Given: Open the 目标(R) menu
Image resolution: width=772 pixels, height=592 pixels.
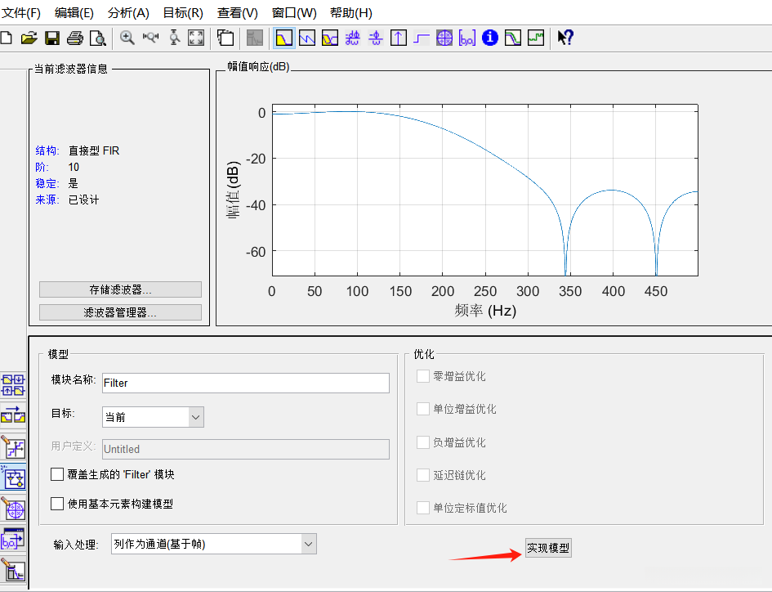Looking at the screenshot, I should coord(183,13).
